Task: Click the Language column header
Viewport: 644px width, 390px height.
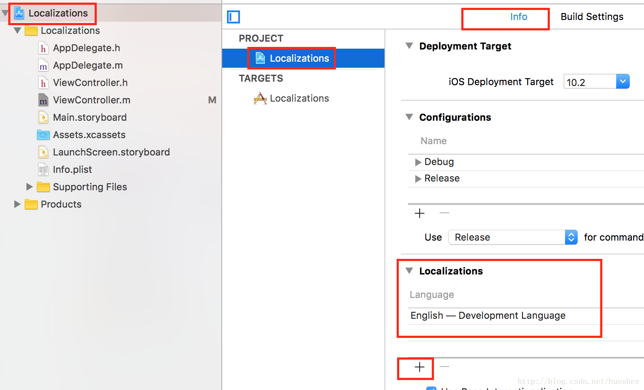Action: pyautogui.click(x=432, y=294)
